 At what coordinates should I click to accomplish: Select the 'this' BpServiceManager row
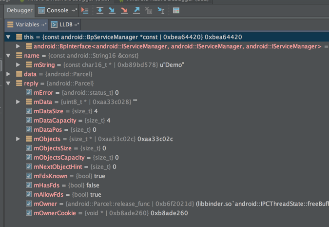(167, 37)
